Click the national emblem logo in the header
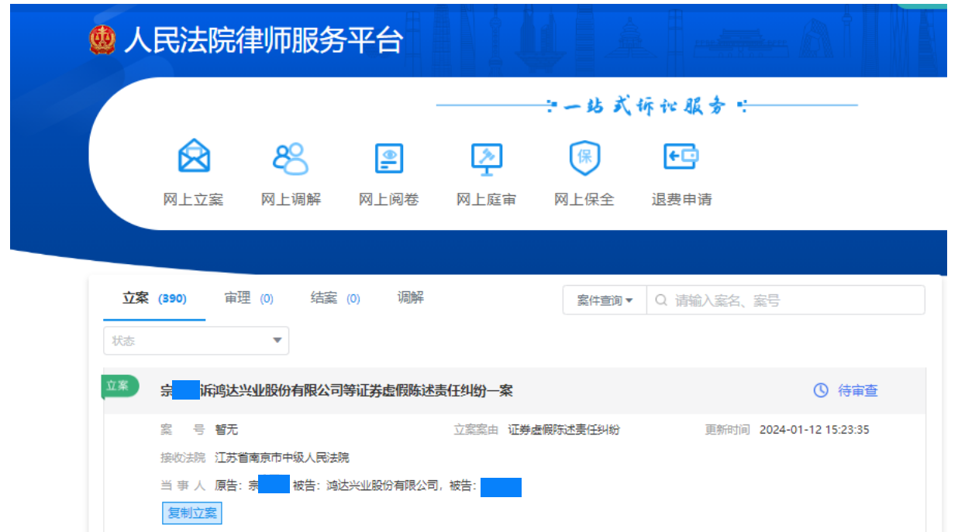The width and height of the screenshot is (958, 532). pyautogui.click(x=102, y=40)
